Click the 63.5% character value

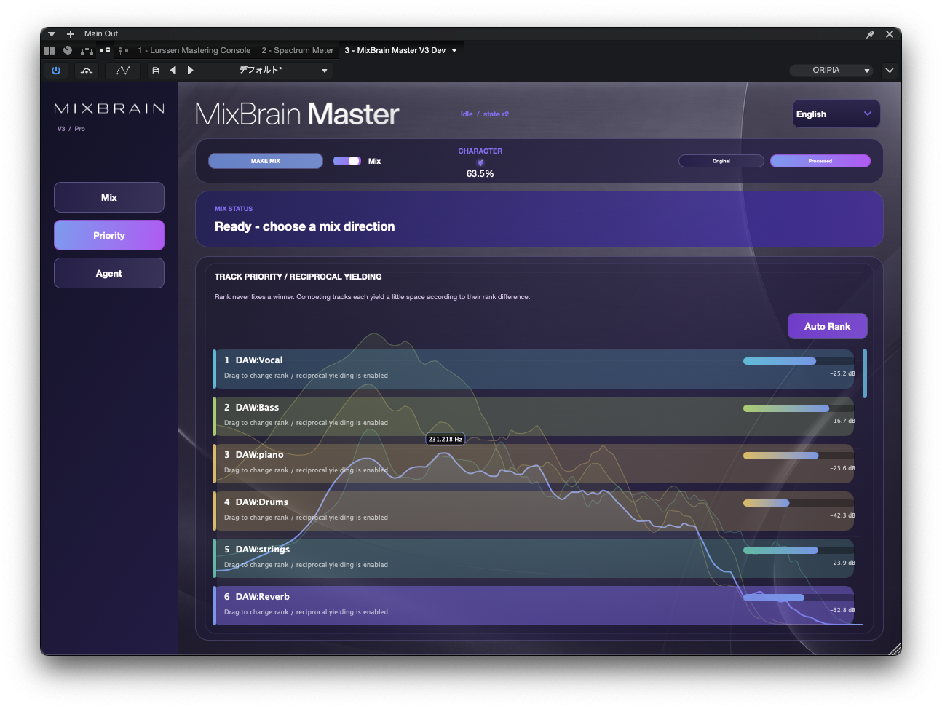[x=480, y=174]
